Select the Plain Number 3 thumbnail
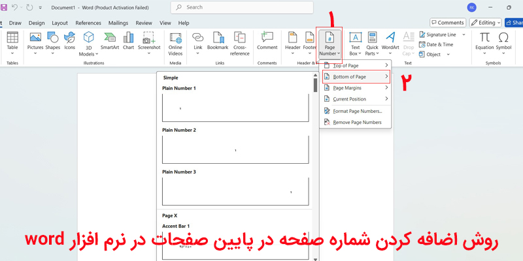Viewport: 523px width, 261px height. point(235,191)
